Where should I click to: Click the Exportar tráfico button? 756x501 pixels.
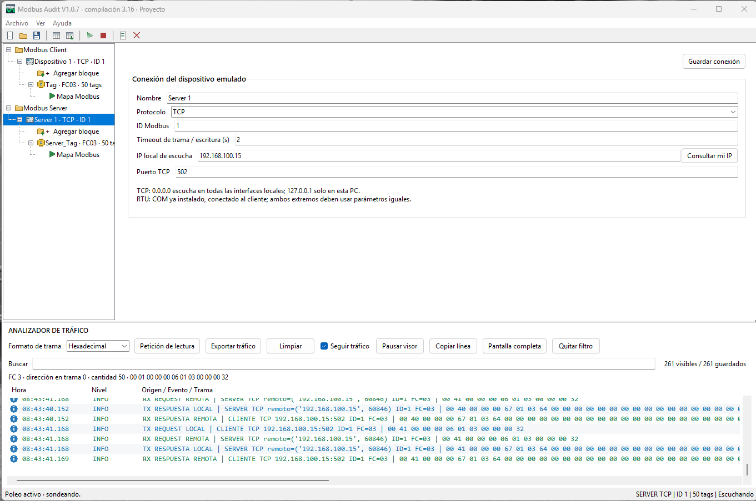point(233,346)
